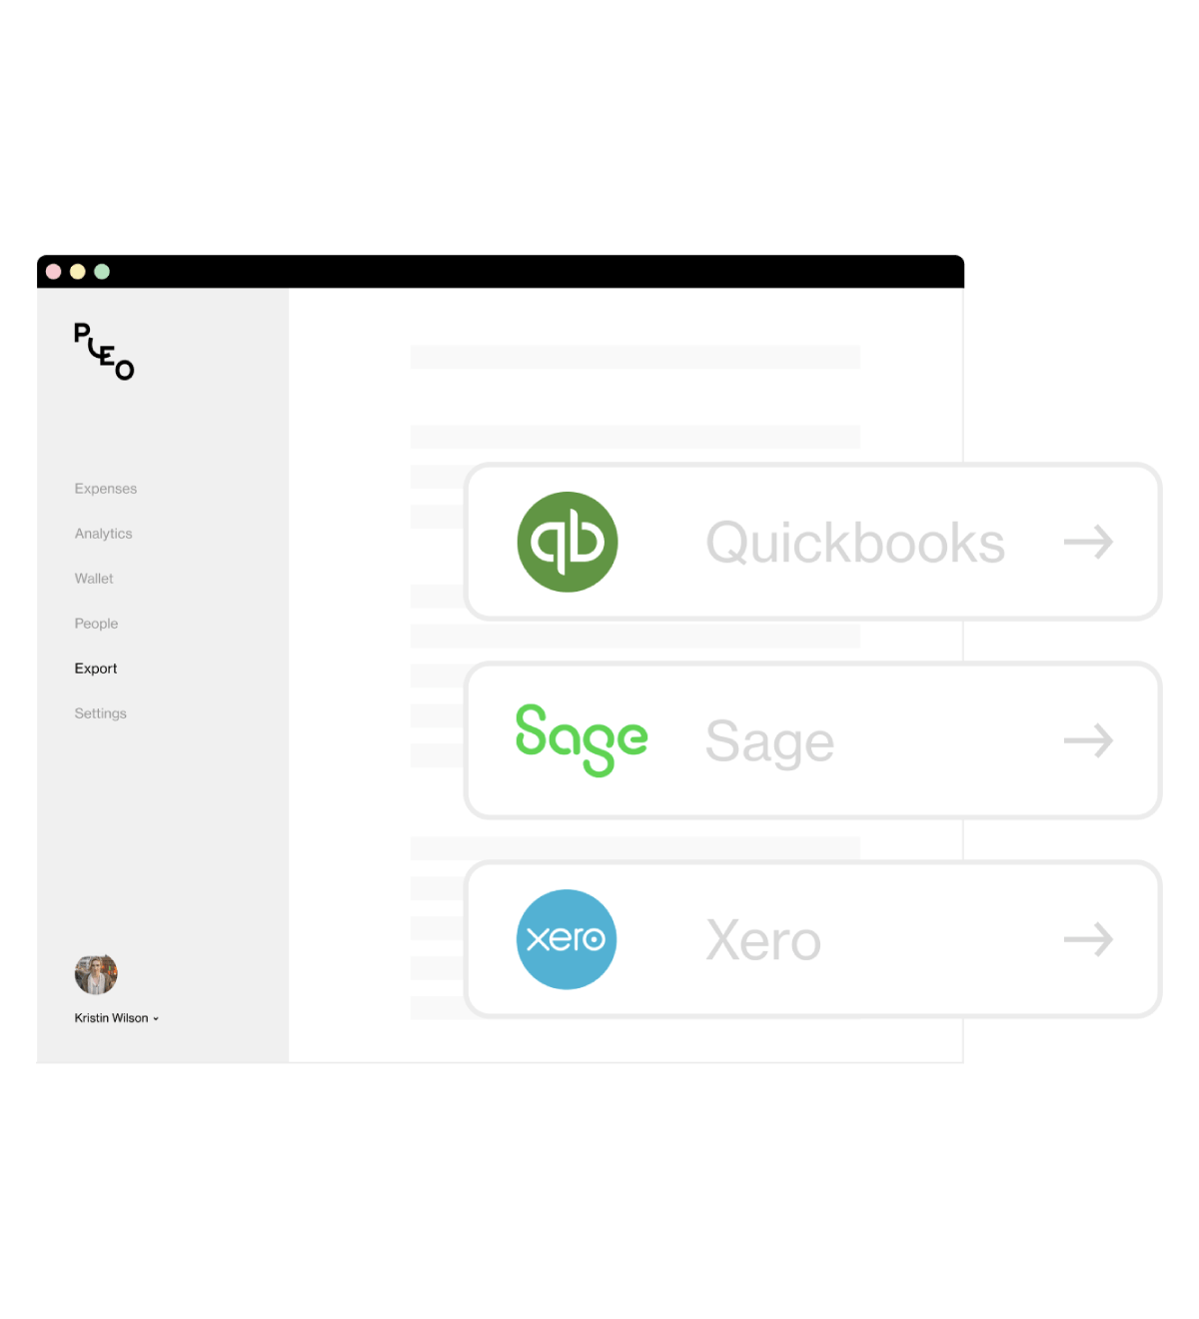Screen dimensions: 1199x1319
Task: Click the green Sage logo
Action: (x=582, y=740)
